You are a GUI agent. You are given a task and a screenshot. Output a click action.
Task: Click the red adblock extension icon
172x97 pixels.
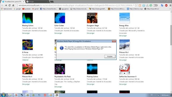[166, 5]
